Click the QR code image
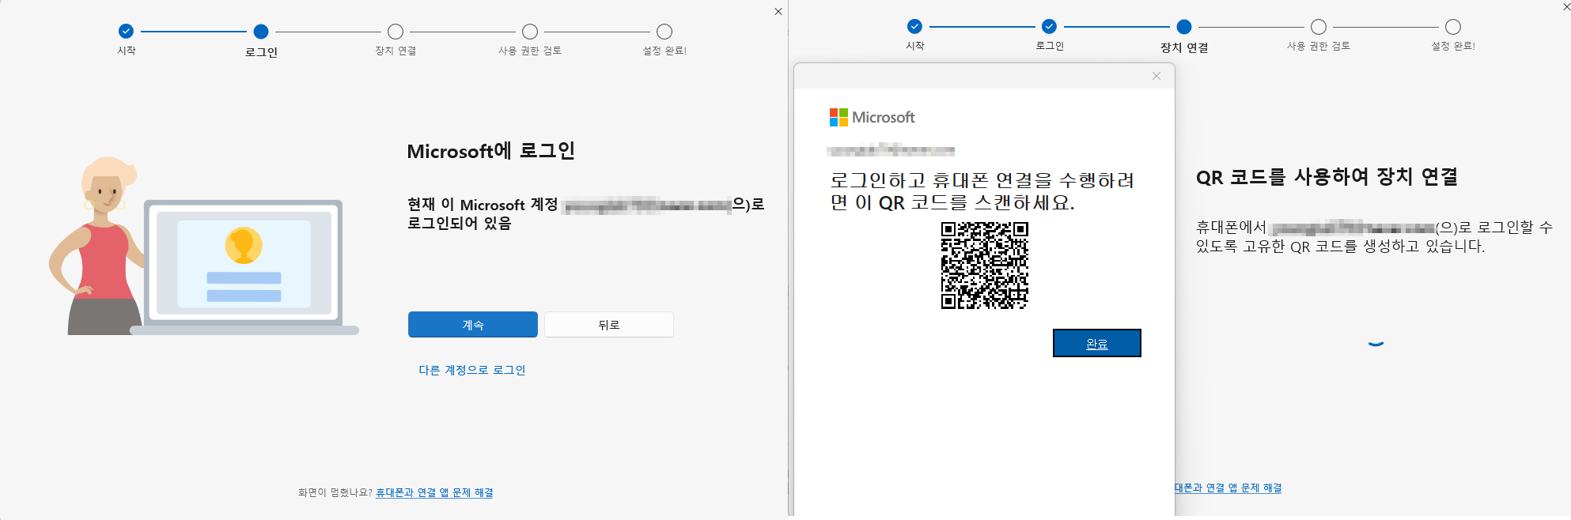This screenshot has height=520, width=1571. pos(984,265)
